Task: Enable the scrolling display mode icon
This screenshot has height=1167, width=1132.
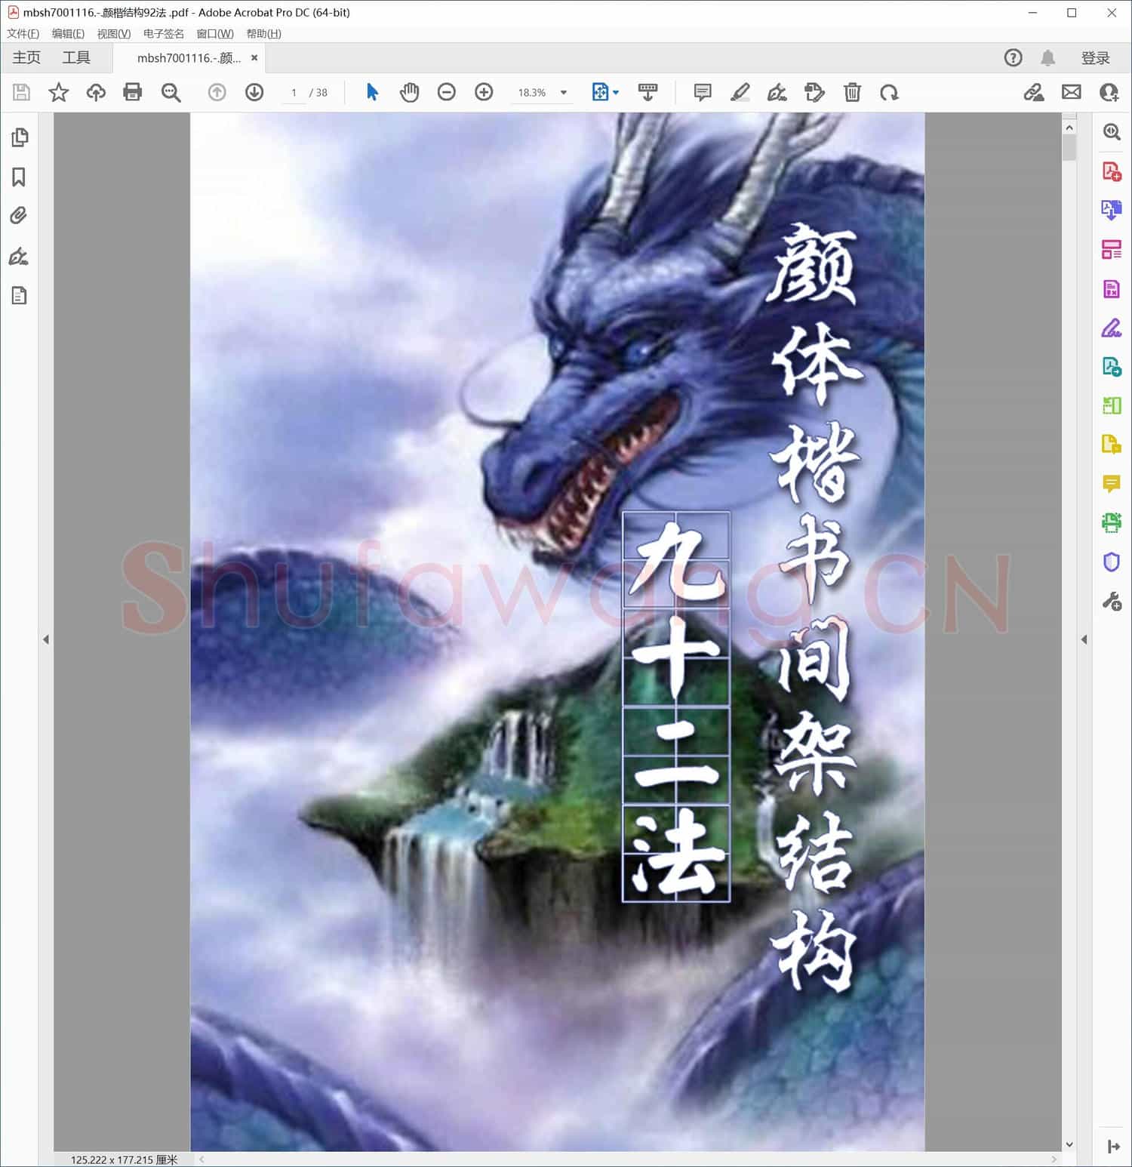Action: (x=647, y=92)
